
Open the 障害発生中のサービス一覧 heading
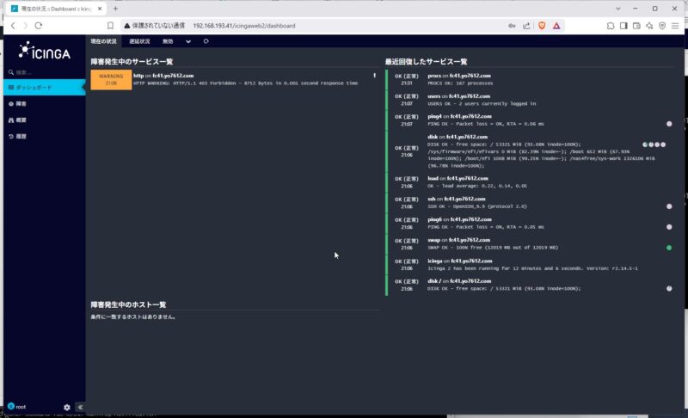(132, 61)
